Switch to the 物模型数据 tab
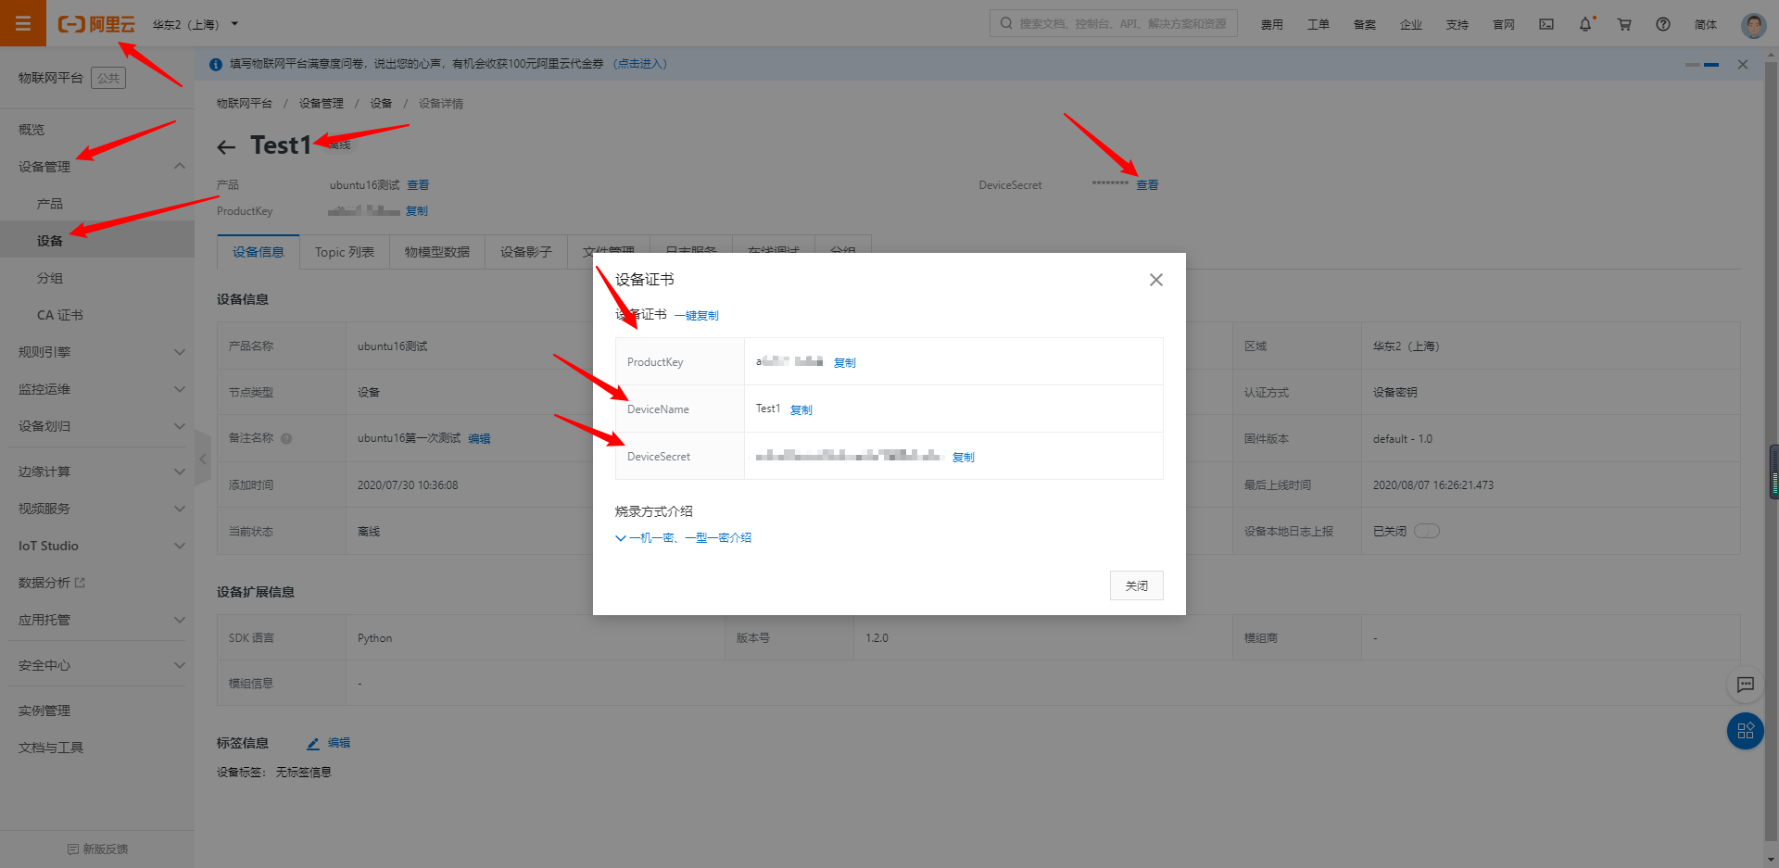The width and height of the screenshot is (1779, 868). coord(437,252)
